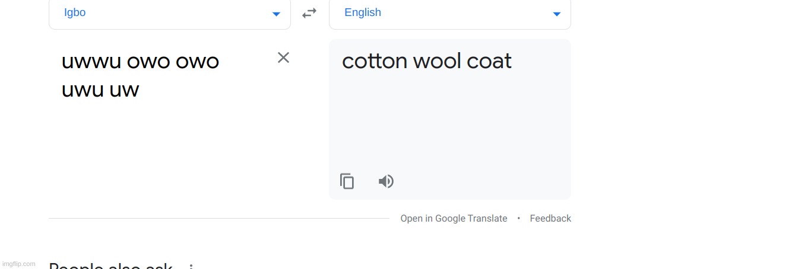This screenshot has width=811, height=269.
Task: Expand the Igbo source language dropdown arrow
Action: [x=276, y=14]
